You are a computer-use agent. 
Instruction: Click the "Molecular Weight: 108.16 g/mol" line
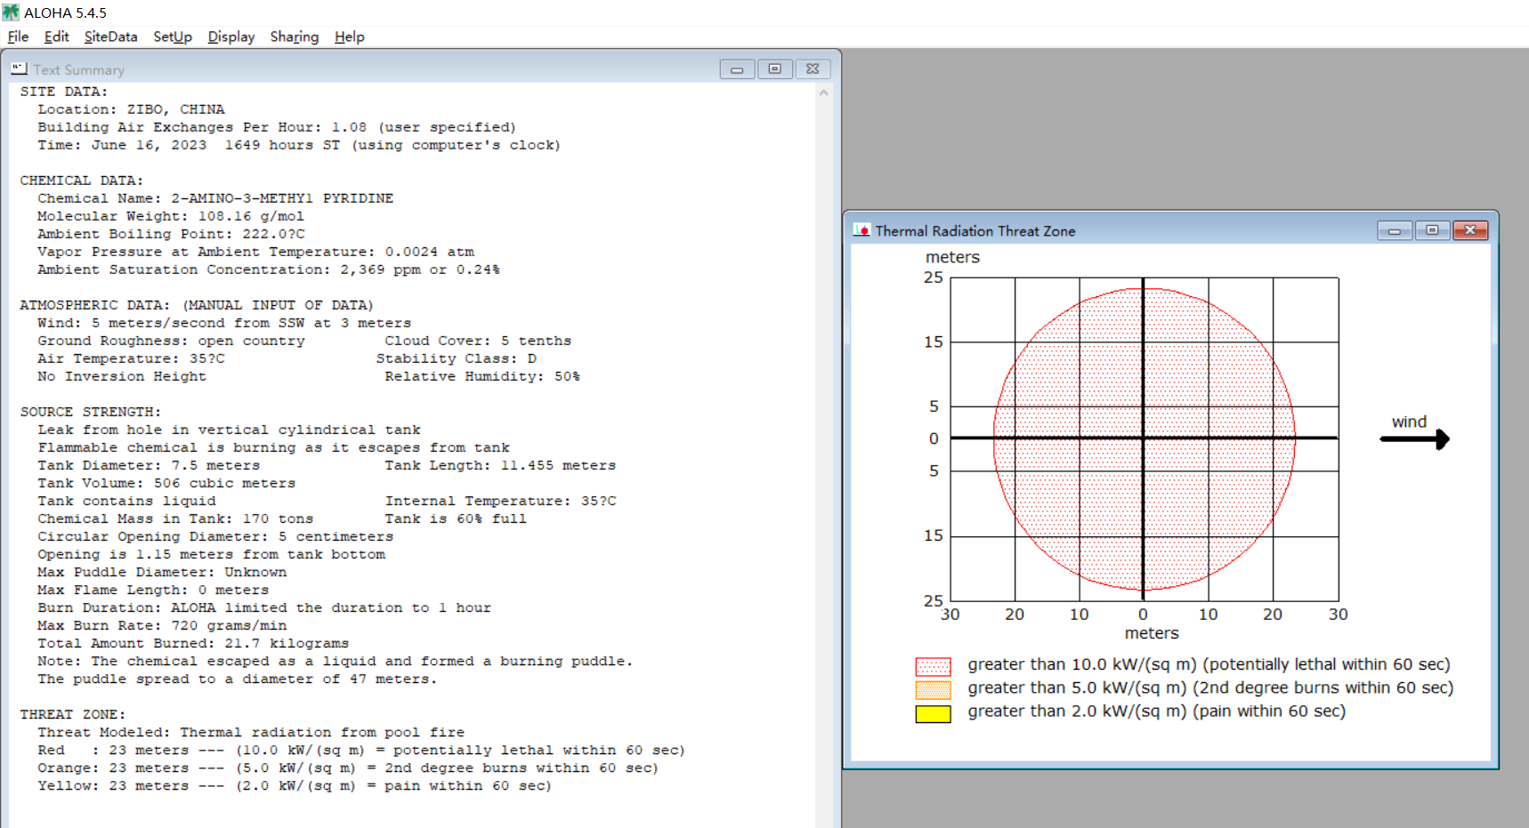coord(171,216)
